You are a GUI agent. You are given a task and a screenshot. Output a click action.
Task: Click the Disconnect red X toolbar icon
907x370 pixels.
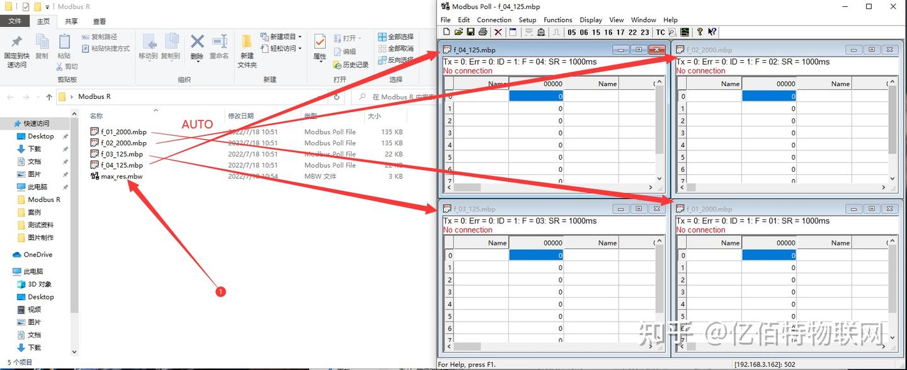pos(498,32)
